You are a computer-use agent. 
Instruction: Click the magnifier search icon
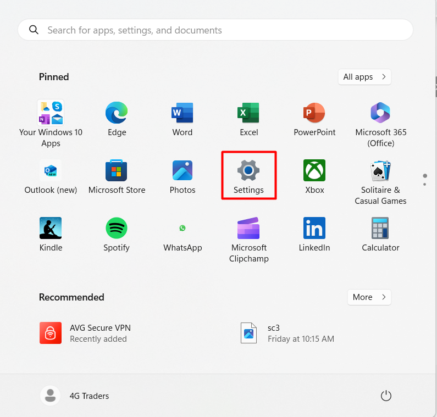coord(34,30)
